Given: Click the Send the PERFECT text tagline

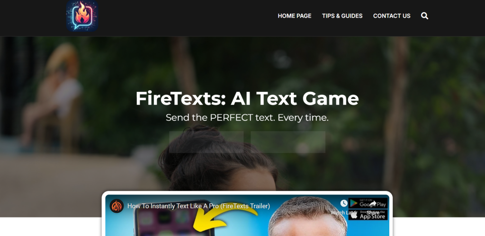Looking at the screenshot, I should [x=247, y=117].
